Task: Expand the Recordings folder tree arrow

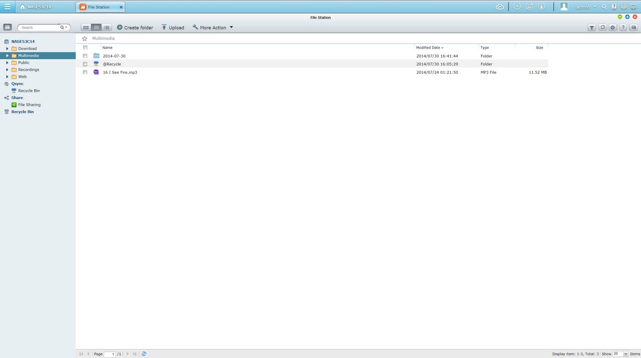Action: (x=8, y=70)
